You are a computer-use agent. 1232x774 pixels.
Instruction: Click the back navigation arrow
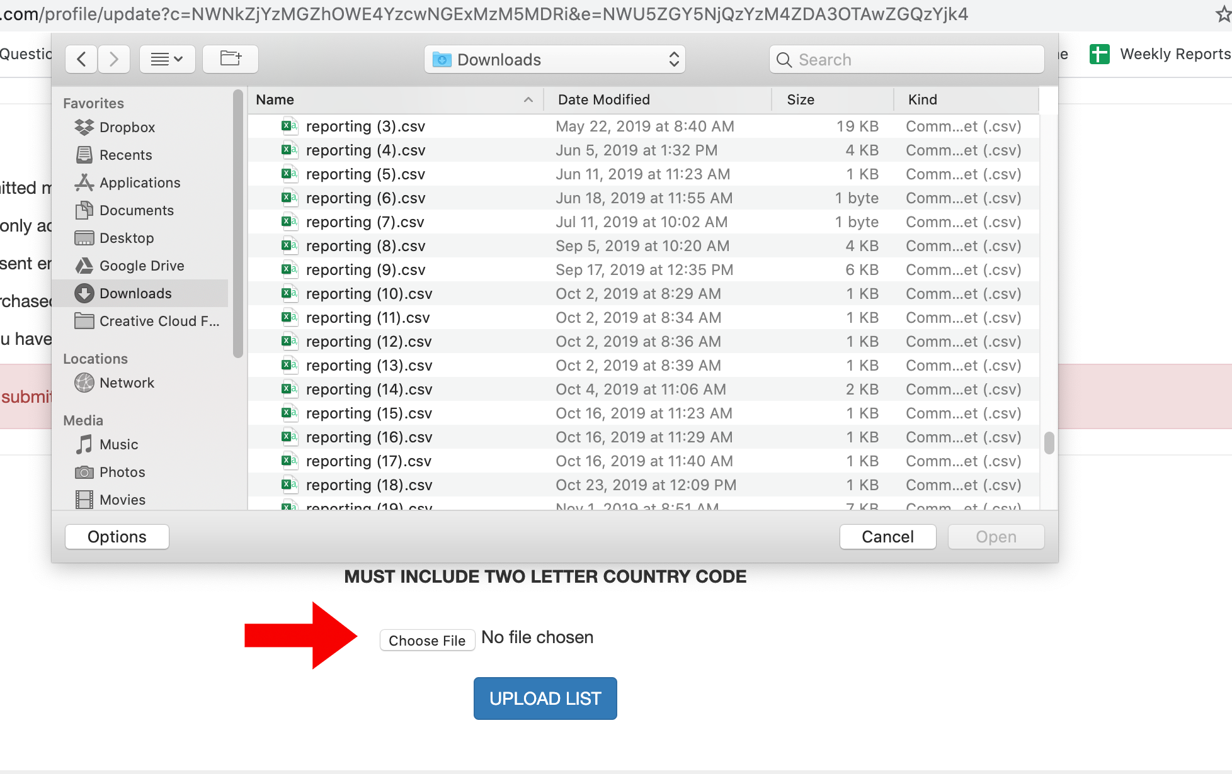[x=81, y=59]
